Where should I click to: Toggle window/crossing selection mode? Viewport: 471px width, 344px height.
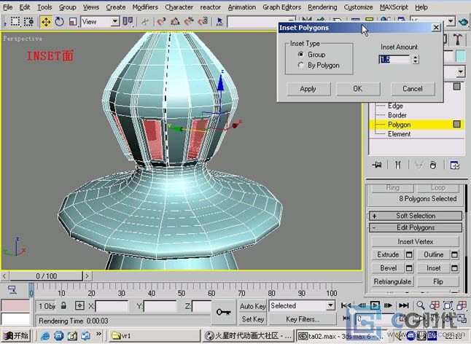[29, 22]
